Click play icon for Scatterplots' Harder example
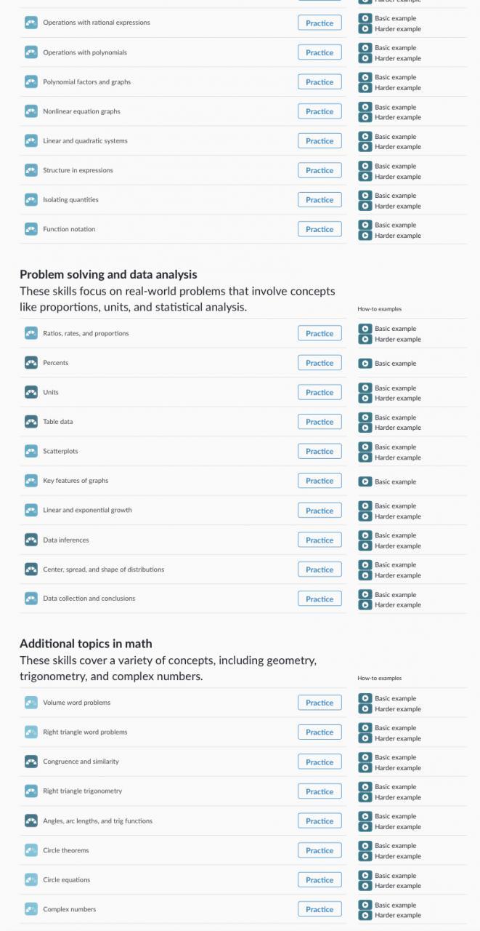The height and width of the screenshot is (931, 480). [365, 457]
